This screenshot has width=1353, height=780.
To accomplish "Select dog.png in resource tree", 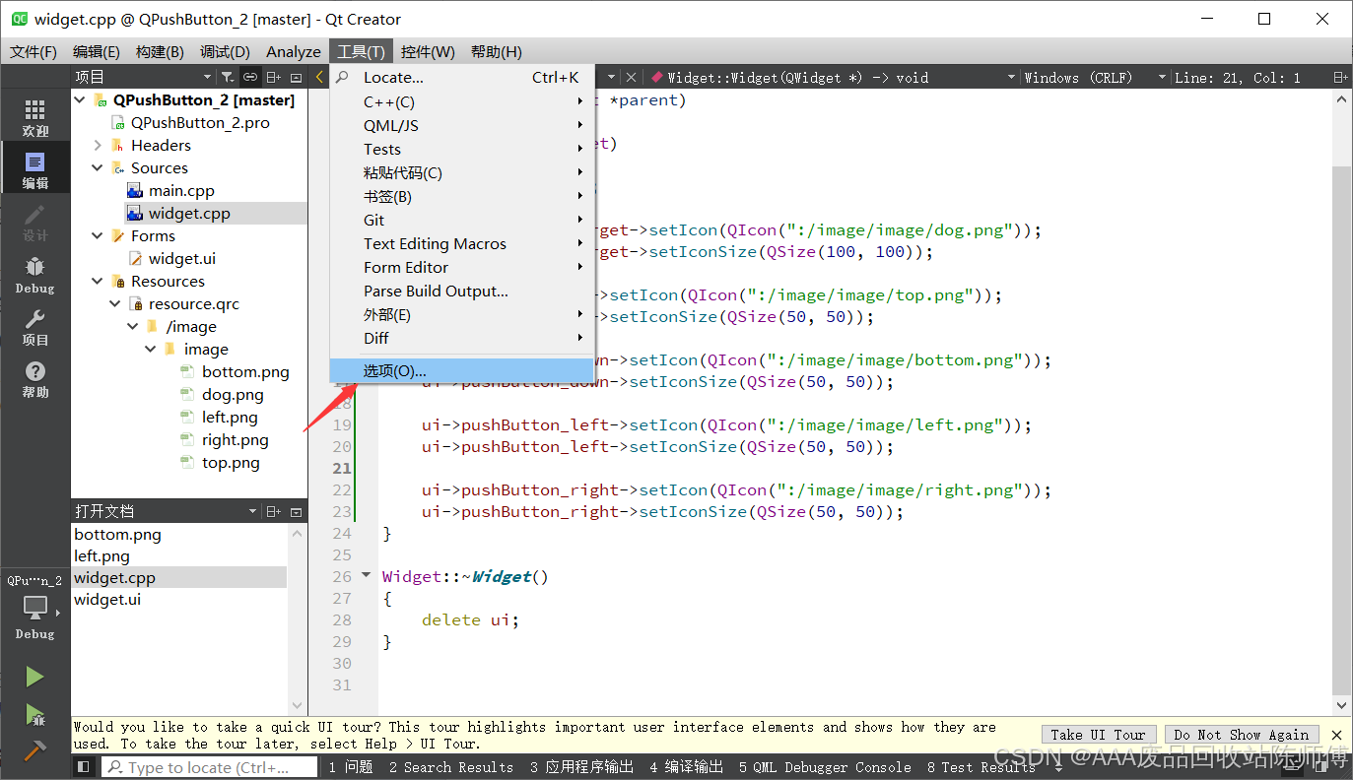I will [233, 394].
